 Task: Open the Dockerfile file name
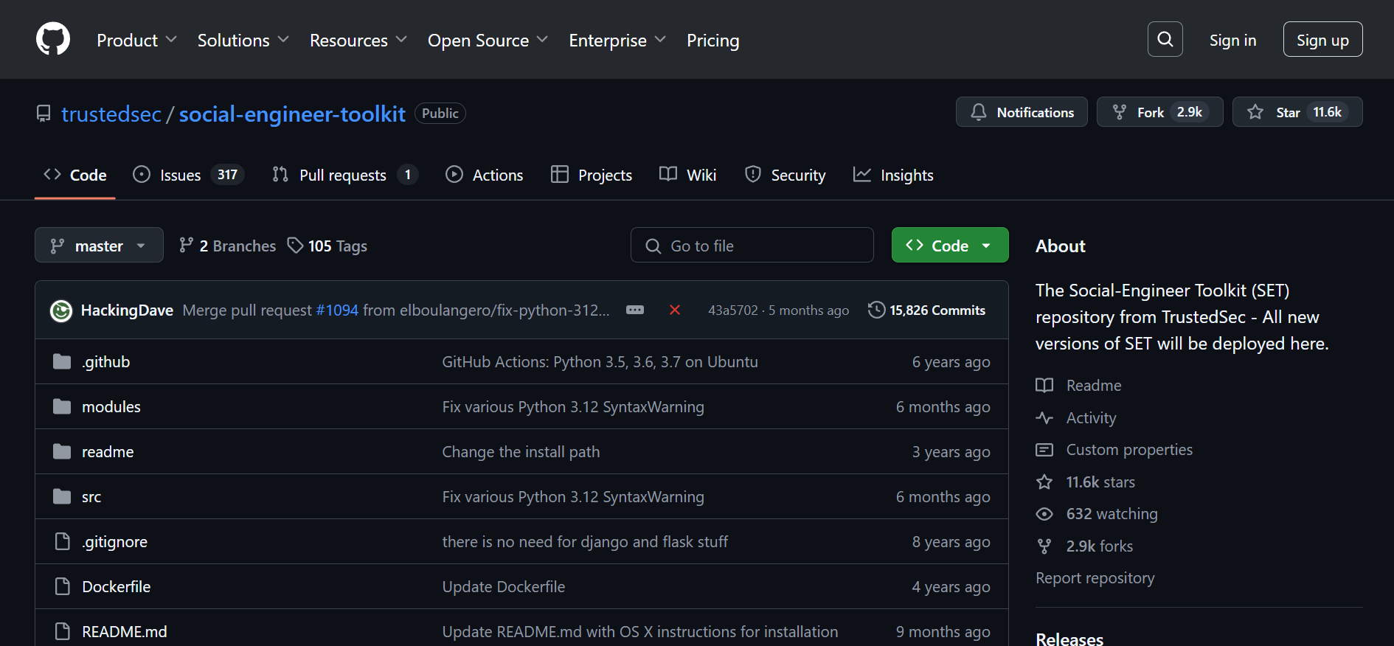117,587
